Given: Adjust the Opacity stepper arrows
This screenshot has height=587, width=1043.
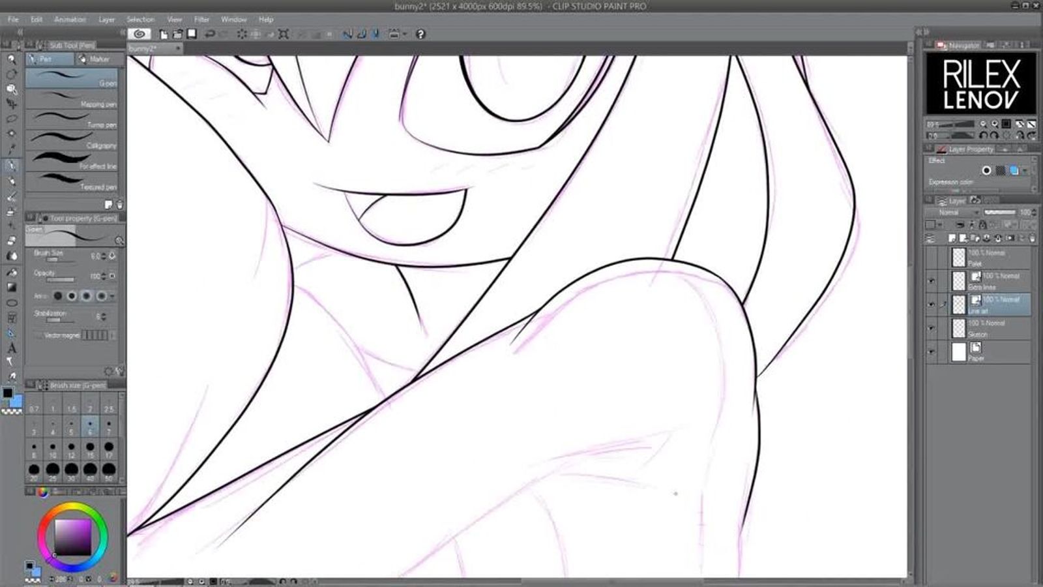Looking at the screenshot, I should [104, 277].
